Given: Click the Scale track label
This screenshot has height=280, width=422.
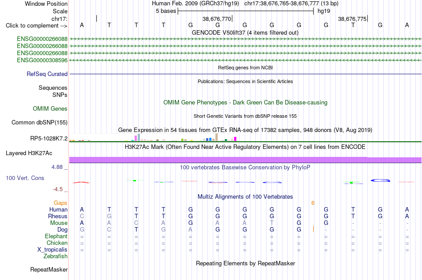Looking at the screenshot, I should 60,11.
